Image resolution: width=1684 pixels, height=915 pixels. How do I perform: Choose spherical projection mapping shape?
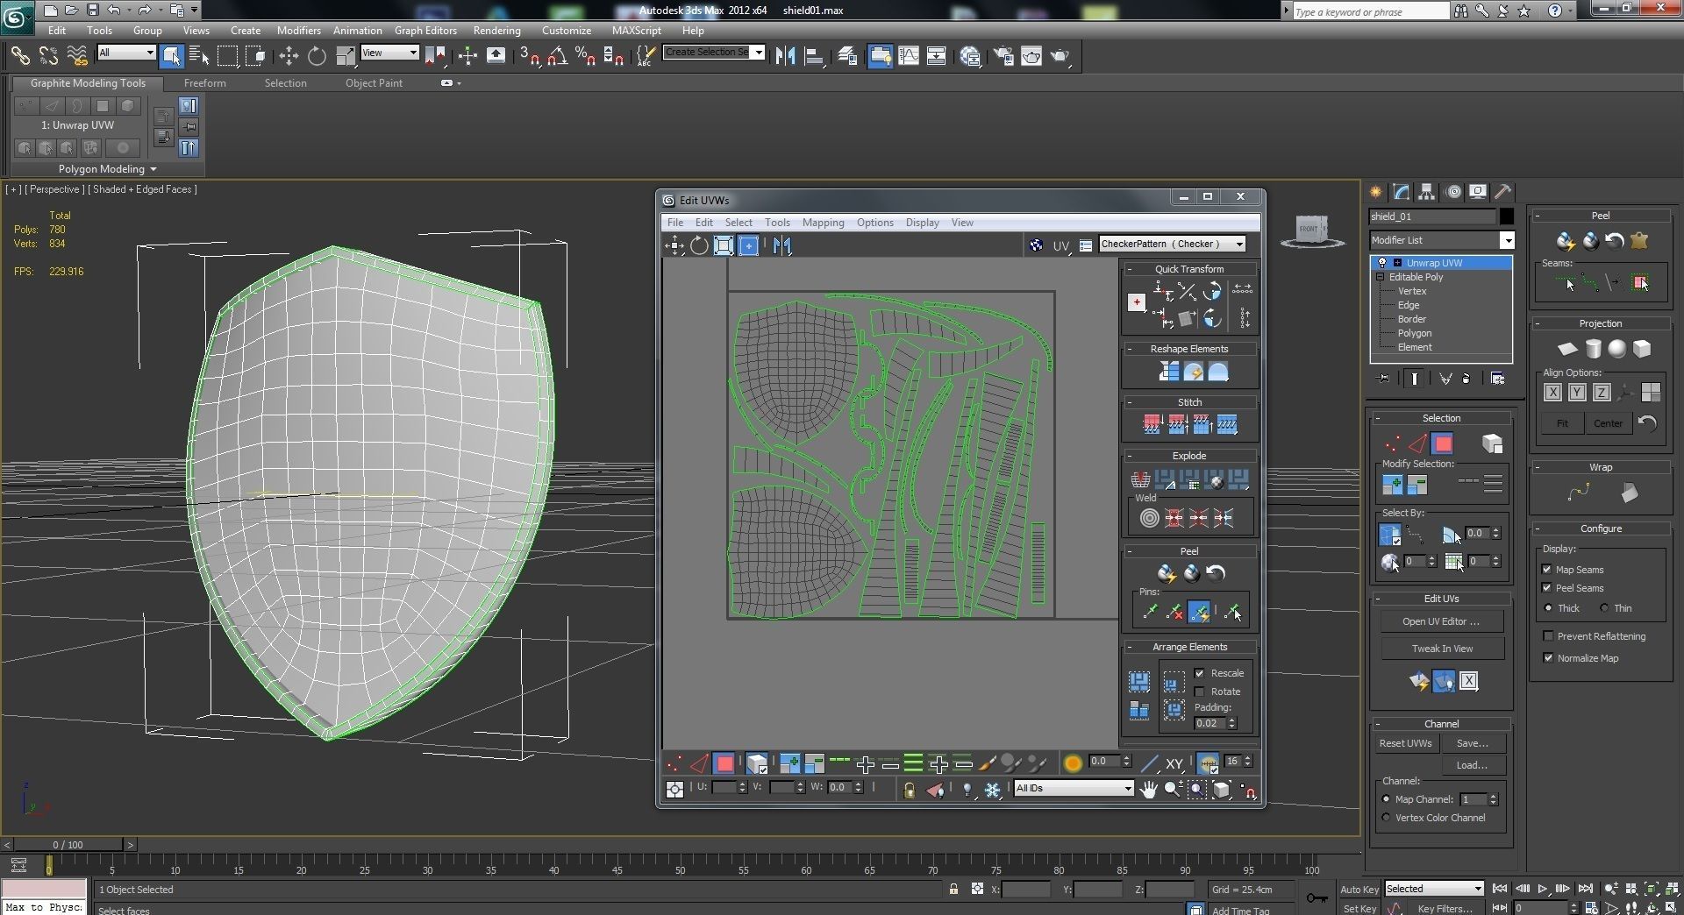pos(1617,349)
